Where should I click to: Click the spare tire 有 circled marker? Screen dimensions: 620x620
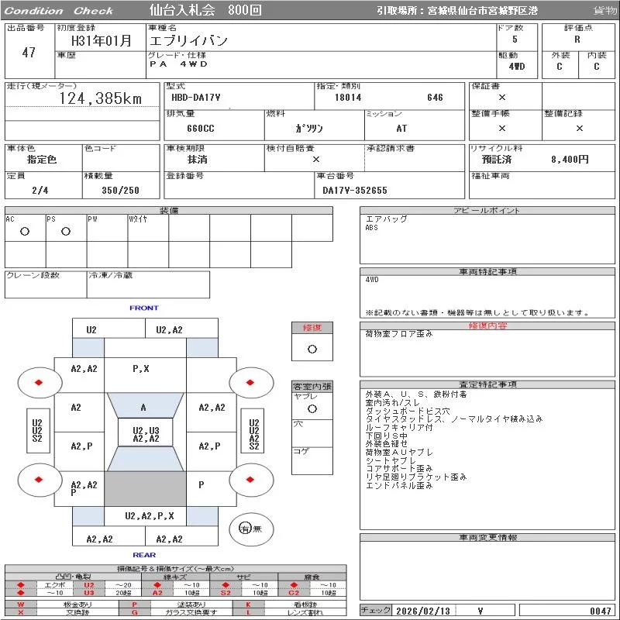pyautogui.click(x=246, y=529)
